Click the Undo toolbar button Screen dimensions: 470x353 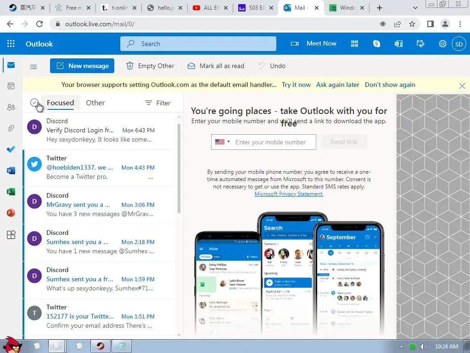coord(272,66)
